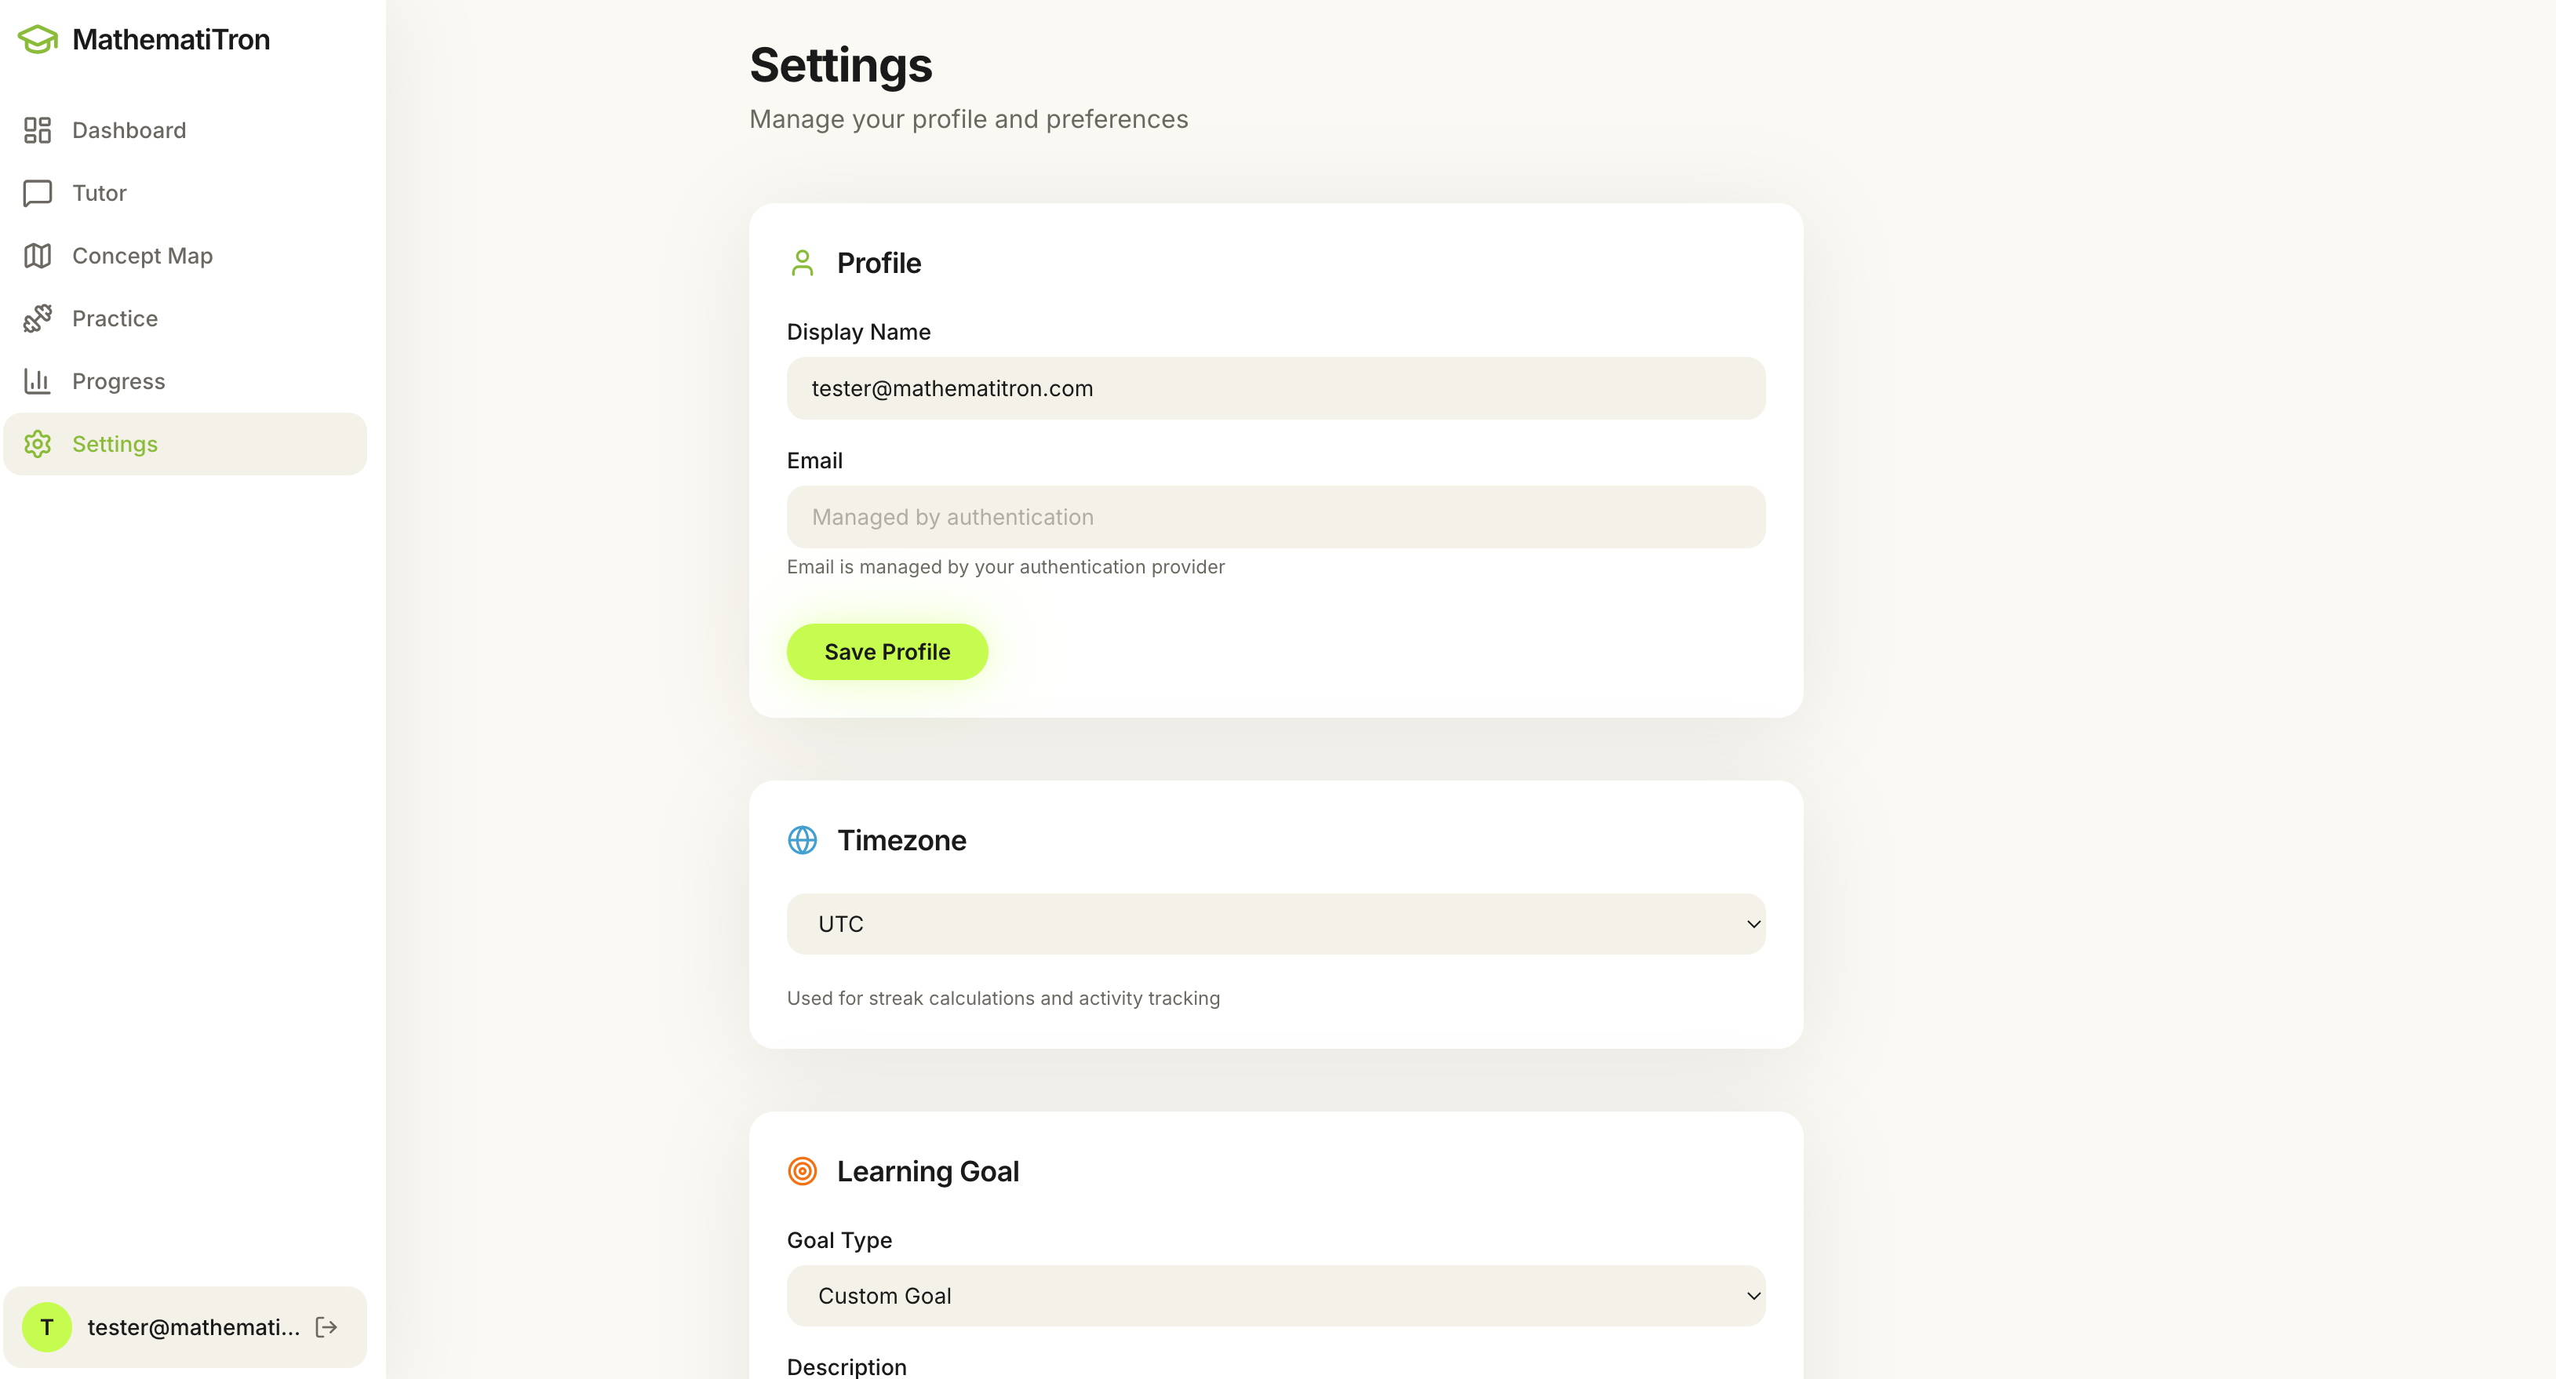Click the Concept Map icon

[38, 256]
